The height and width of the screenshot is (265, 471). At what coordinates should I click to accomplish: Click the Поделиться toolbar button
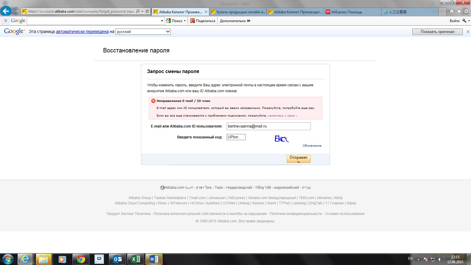[203, 21]
